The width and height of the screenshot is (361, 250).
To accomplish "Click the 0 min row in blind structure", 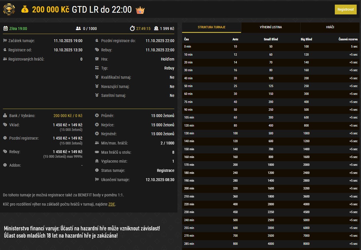I will (x=270, y=46).
